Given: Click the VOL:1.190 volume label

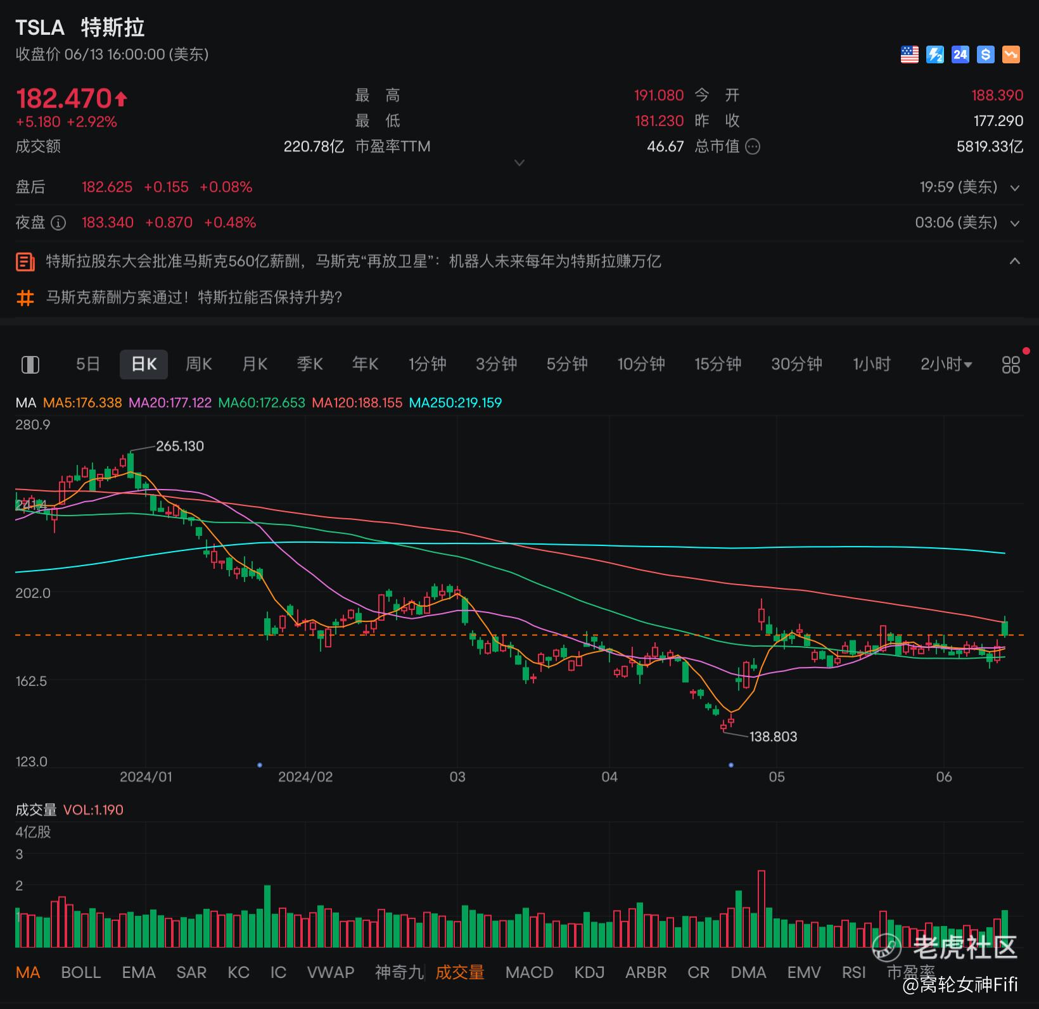Looking at the screenshot, I should (x=93, y=810).
